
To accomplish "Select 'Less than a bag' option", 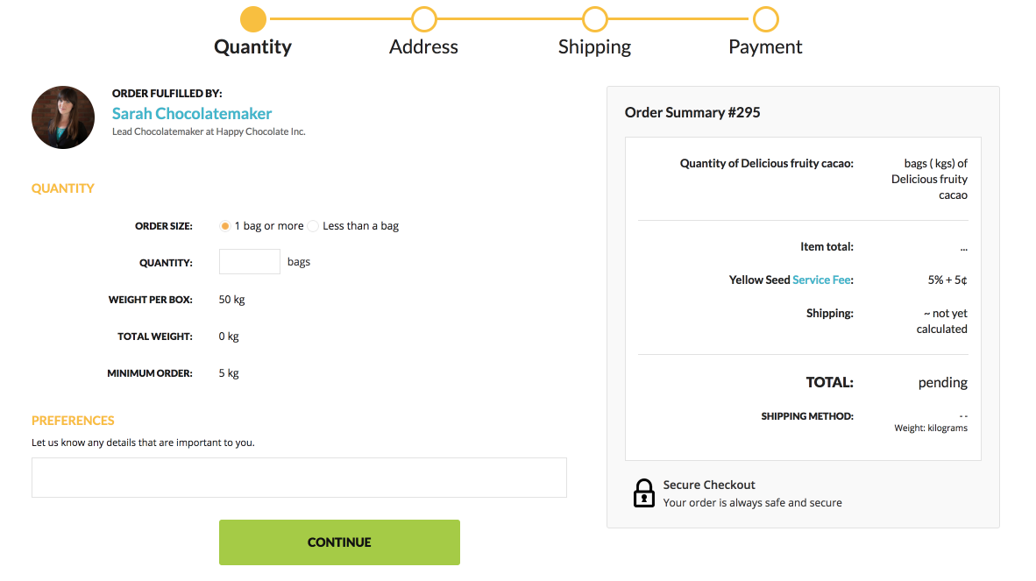I will coord(313,226).
